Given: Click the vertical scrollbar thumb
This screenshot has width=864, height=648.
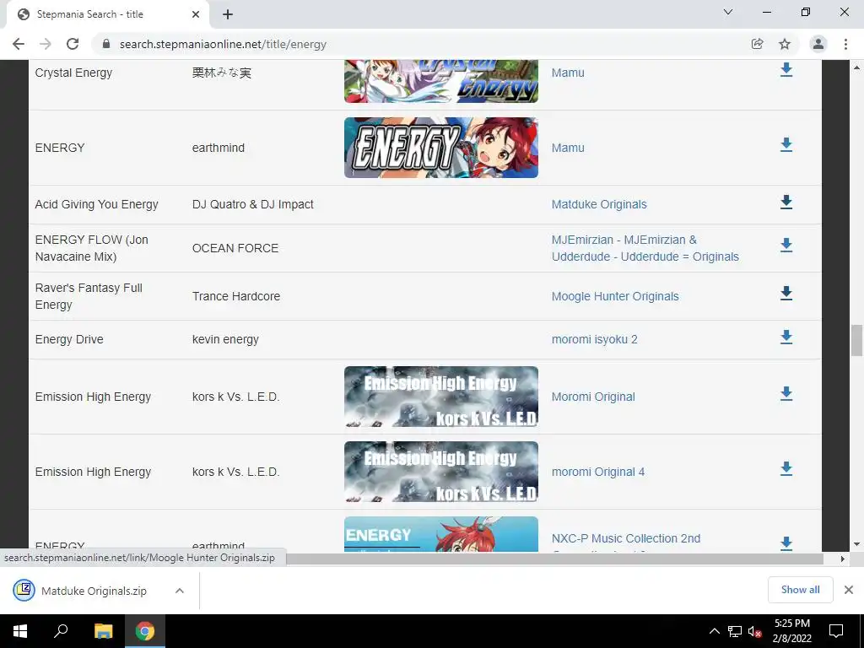Looking at the screenshot, I should [856, 341].
